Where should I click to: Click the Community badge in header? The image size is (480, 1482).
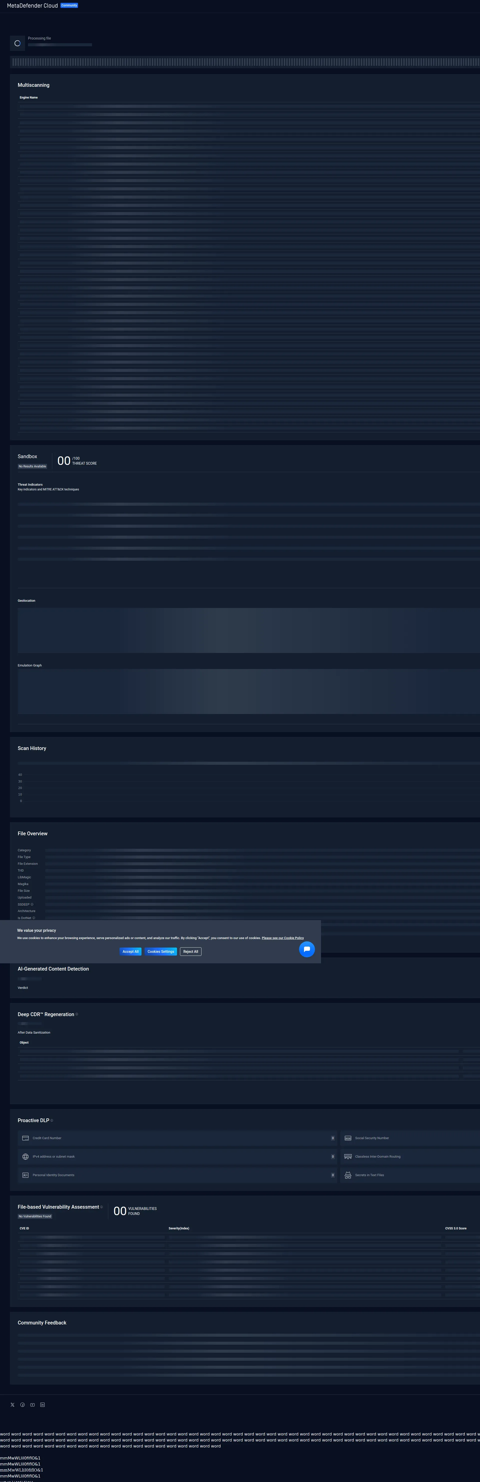coord(69,5)
